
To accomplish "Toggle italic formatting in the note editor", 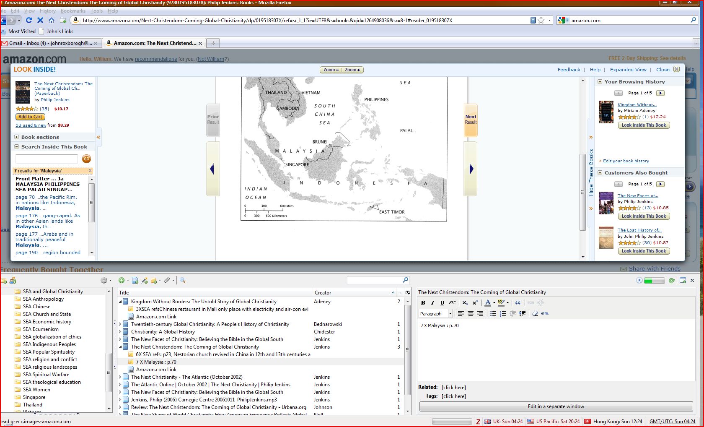I will [432, 302].
